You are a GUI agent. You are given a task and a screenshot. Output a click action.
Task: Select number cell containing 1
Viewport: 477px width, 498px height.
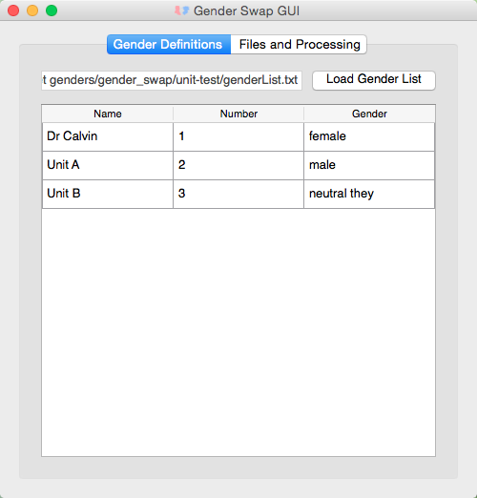click(x=238, y=136)
